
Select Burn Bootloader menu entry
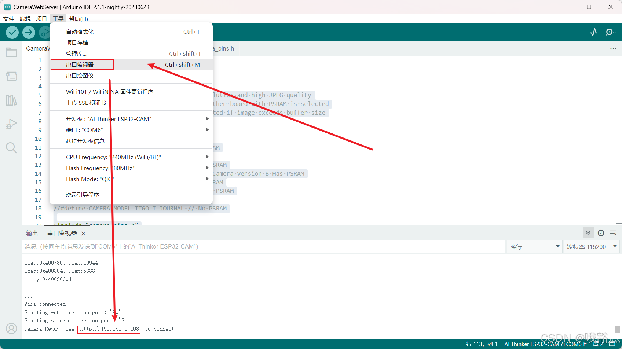[x=131, y=195]
